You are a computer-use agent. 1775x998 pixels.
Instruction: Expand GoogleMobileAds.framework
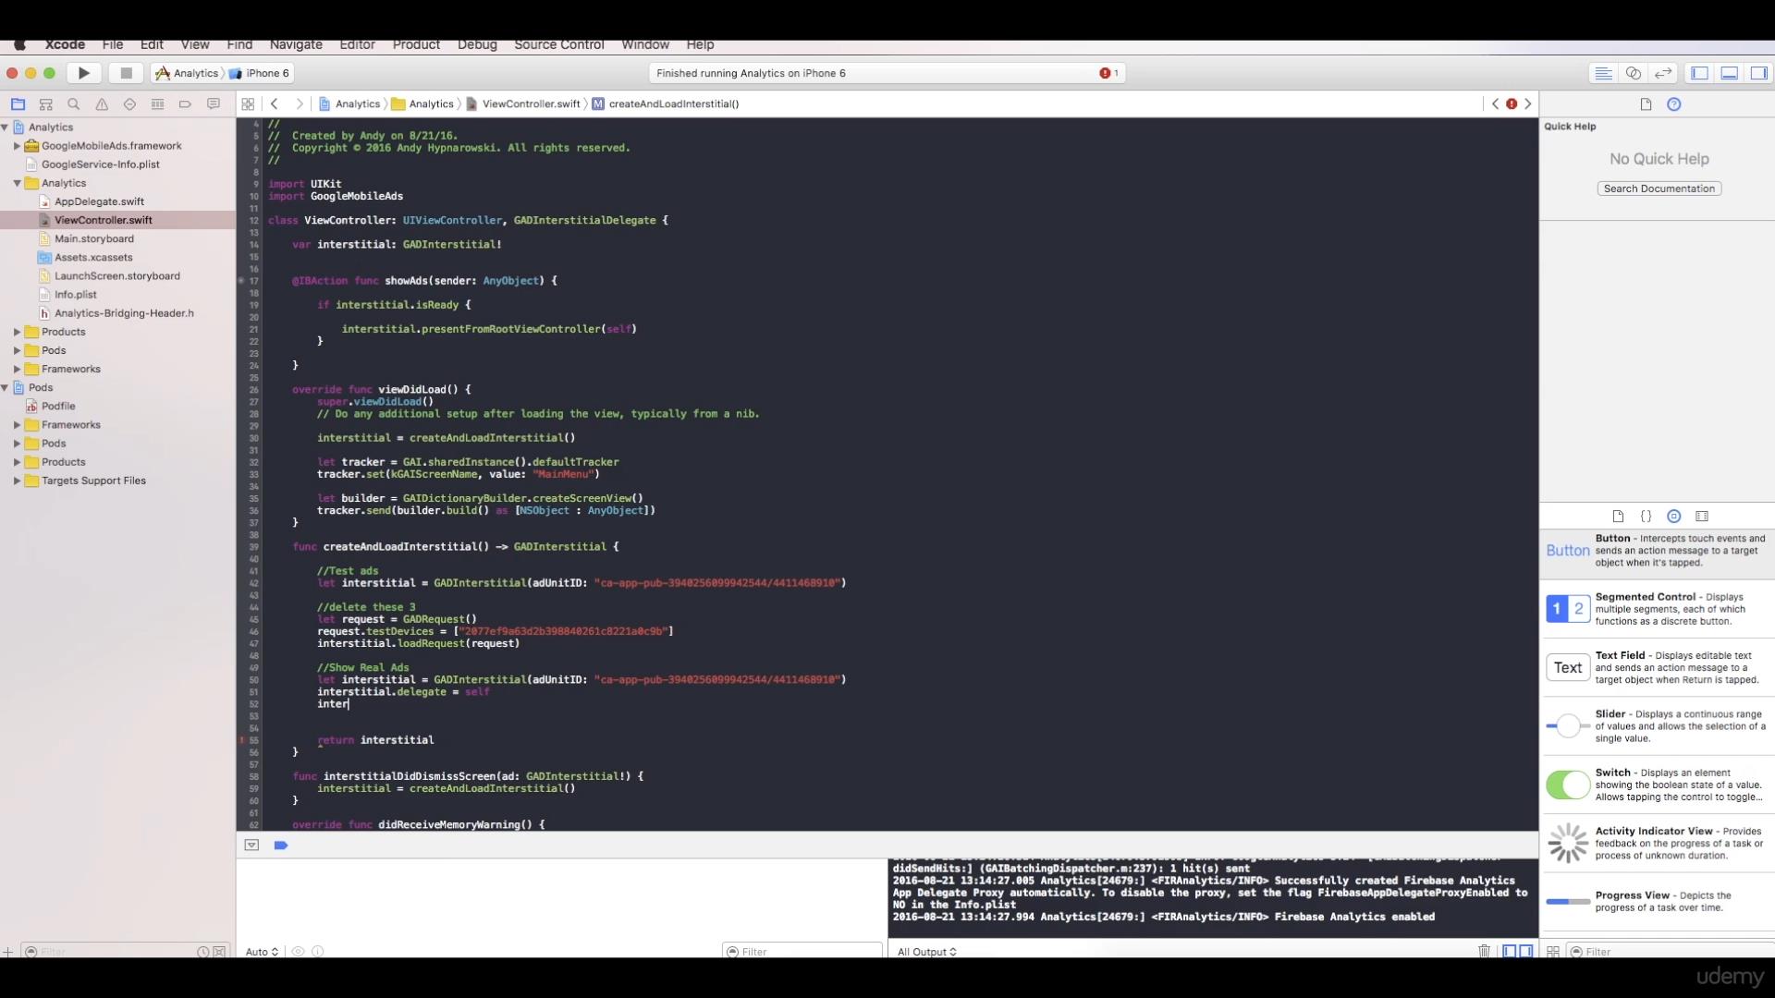pyautogui.click(x=17, y=146)
